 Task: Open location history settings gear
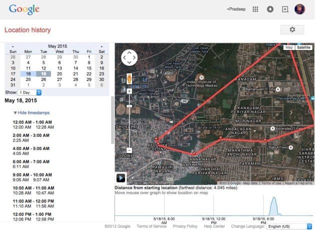click(x=292, y=29)
